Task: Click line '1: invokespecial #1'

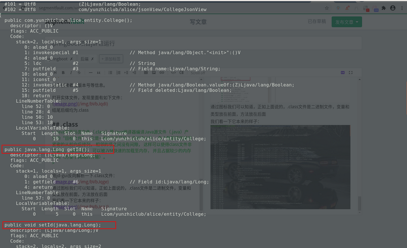Action: 51,53
